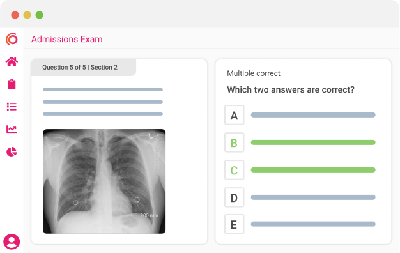Click the Question 5 of 5 Section 2 tab
The width and height of the screenshot is (400, 253).
pyautogui.click(x=84, y=68)
